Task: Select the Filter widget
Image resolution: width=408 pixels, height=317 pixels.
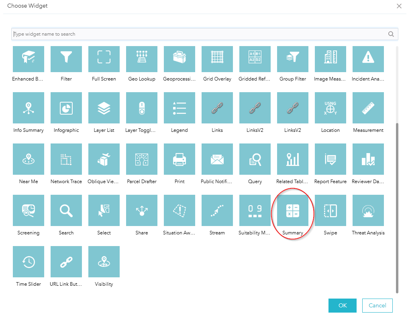Action: pos(66,59)
